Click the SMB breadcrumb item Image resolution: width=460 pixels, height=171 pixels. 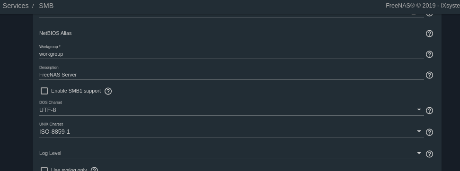(46, 6)
